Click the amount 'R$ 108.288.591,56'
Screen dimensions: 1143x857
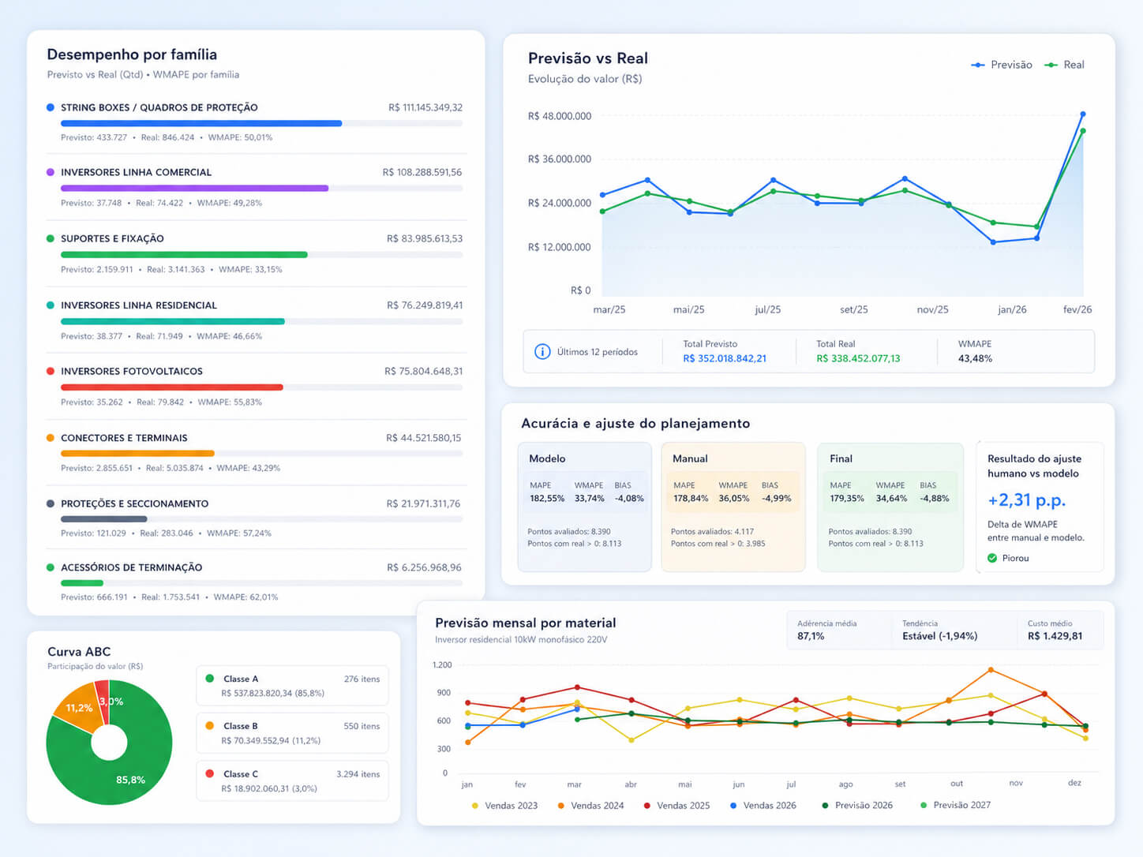(422, 172)
